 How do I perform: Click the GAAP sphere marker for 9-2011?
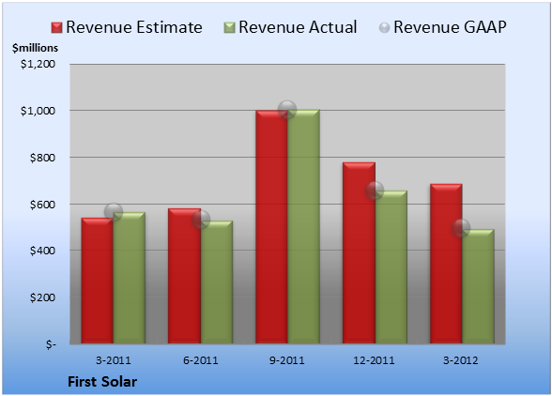(287, 110)
